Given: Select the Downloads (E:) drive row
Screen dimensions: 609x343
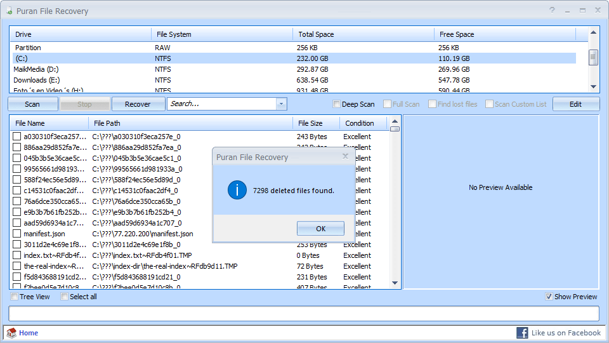Looking at the screenshot, I should [x=294, y=80].
